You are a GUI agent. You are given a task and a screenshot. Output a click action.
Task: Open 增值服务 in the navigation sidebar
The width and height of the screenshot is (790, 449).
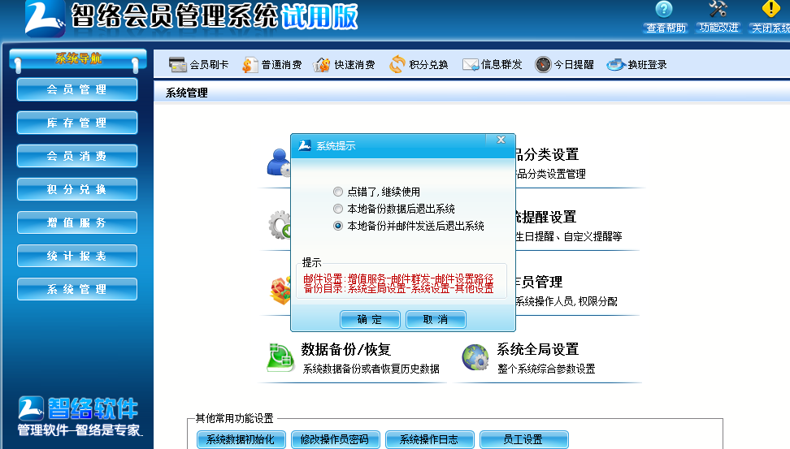pyautogui.click(x=77, y=222)
